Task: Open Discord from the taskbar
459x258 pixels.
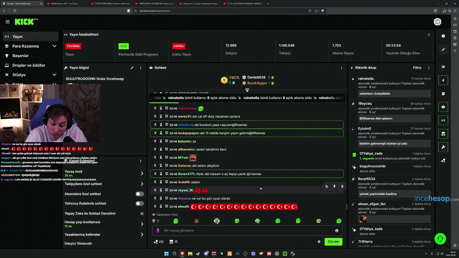Action: (206, 254)
